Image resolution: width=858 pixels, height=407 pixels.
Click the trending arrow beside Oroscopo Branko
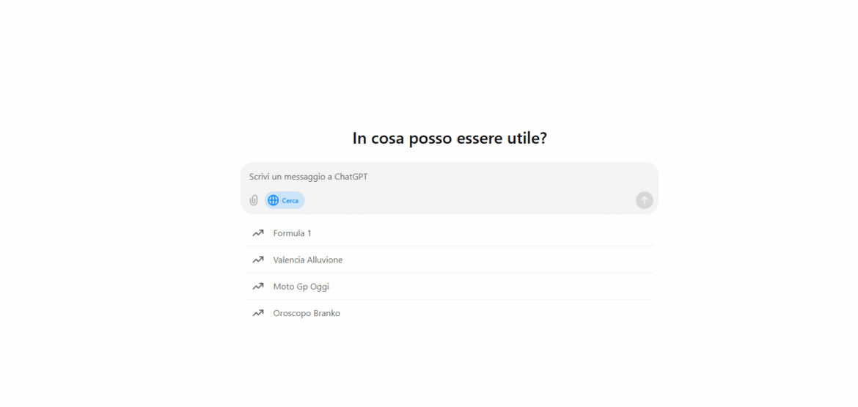click(258, 313)
